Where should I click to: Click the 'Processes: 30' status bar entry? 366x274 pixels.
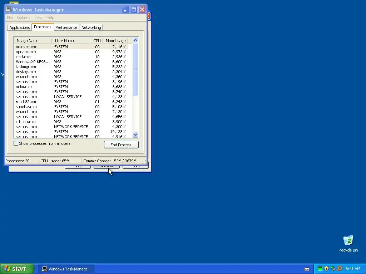click(21, 161)
